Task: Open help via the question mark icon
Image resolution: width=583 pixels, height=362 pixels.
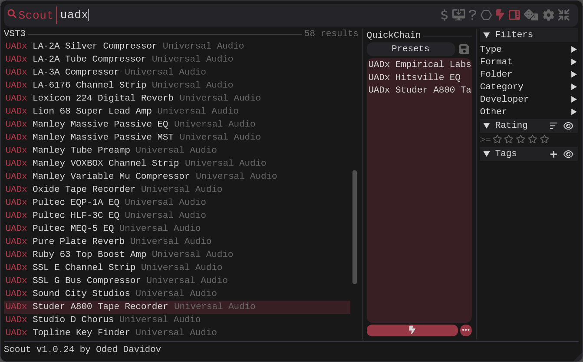Action: click(473, 15)
